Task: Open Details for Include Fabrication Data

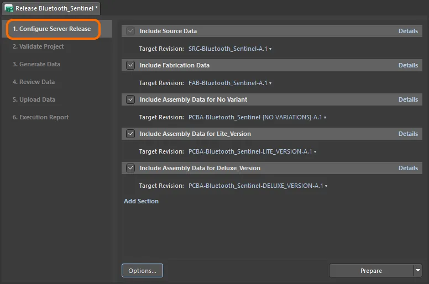Action: pos(408,65)
